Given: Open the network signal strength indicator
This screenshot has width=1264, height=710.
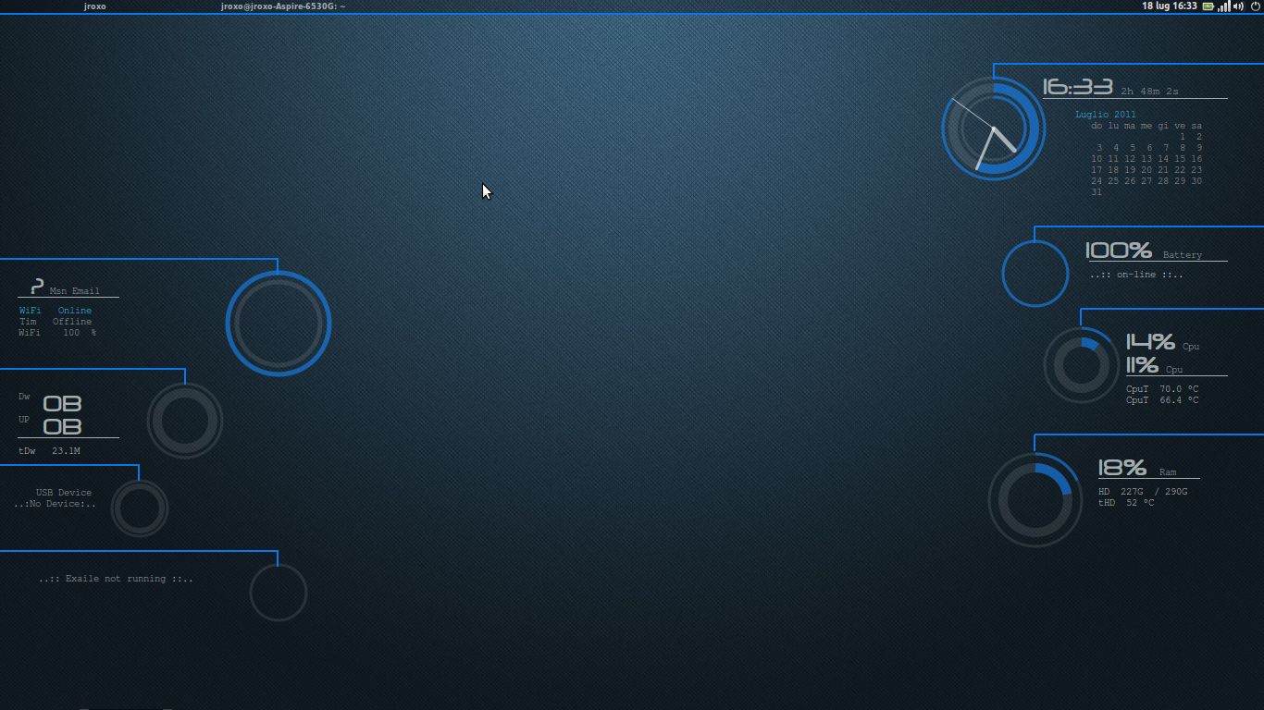Looking at the screenshot, I should point(1224,6).
